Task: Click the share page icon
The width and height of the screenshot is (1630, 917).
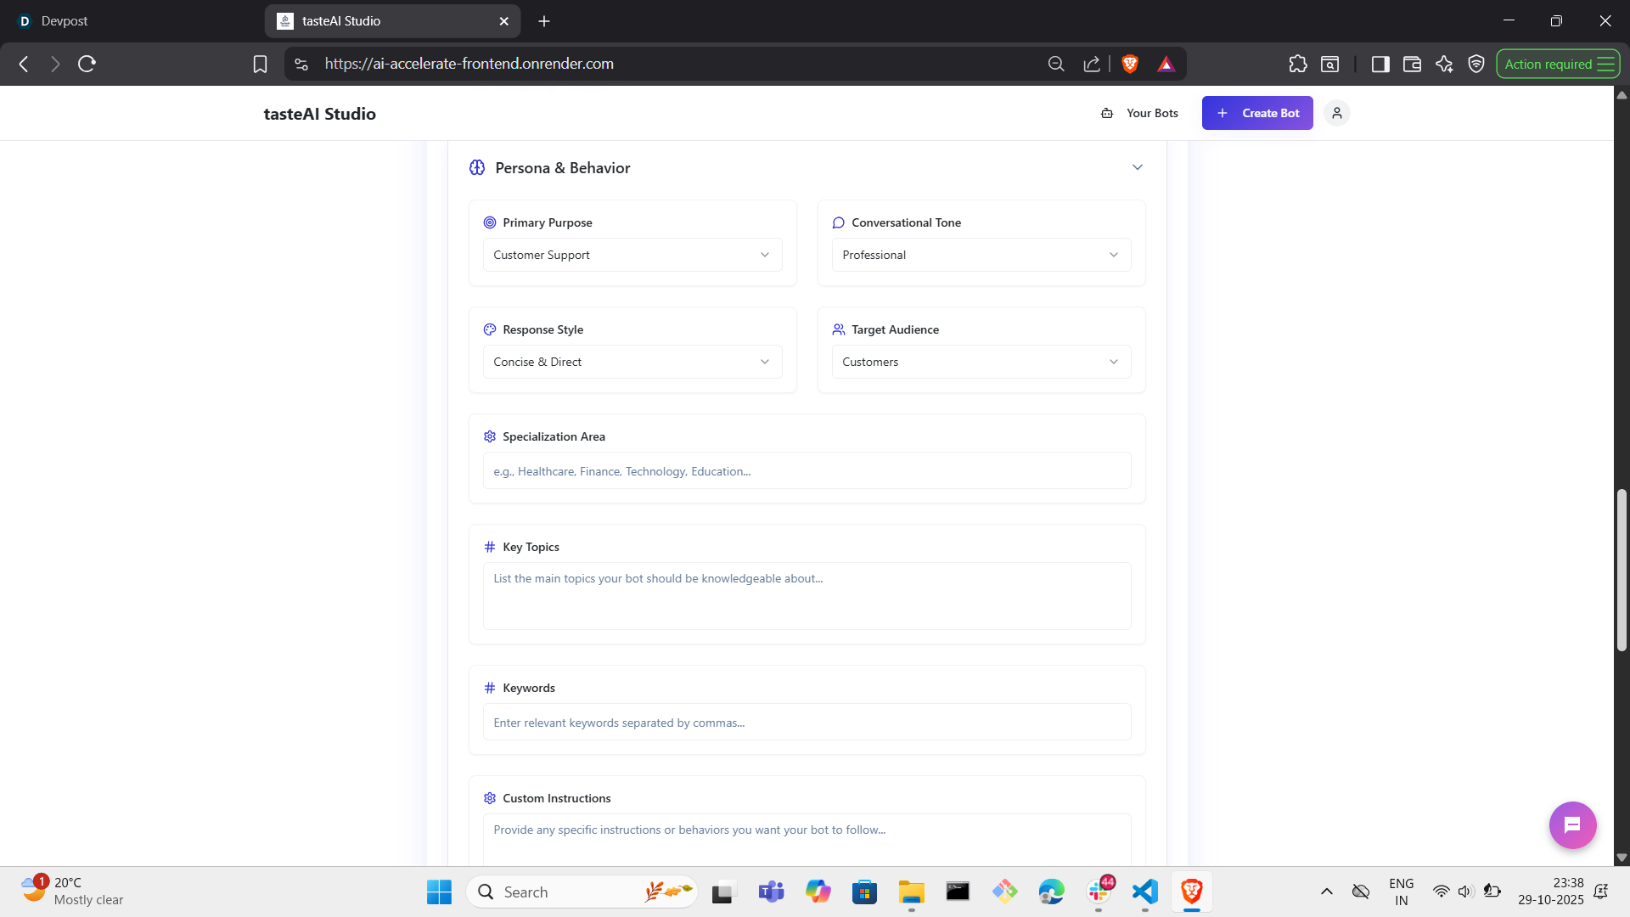Action: [x=1092, y=64]
